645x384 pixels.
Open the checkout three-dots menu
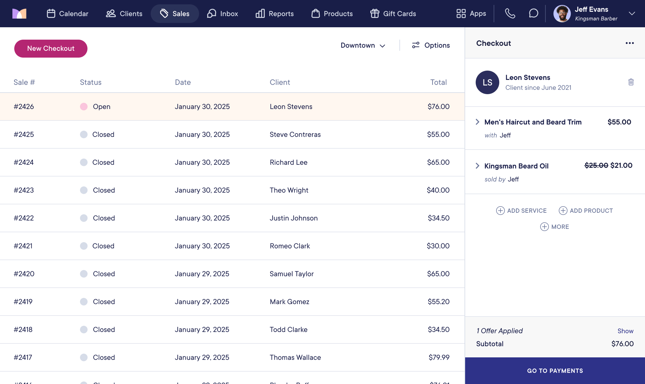coord(629,43)
